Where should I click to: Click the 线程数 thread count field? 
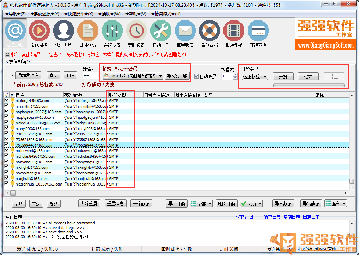click(227, 76)
